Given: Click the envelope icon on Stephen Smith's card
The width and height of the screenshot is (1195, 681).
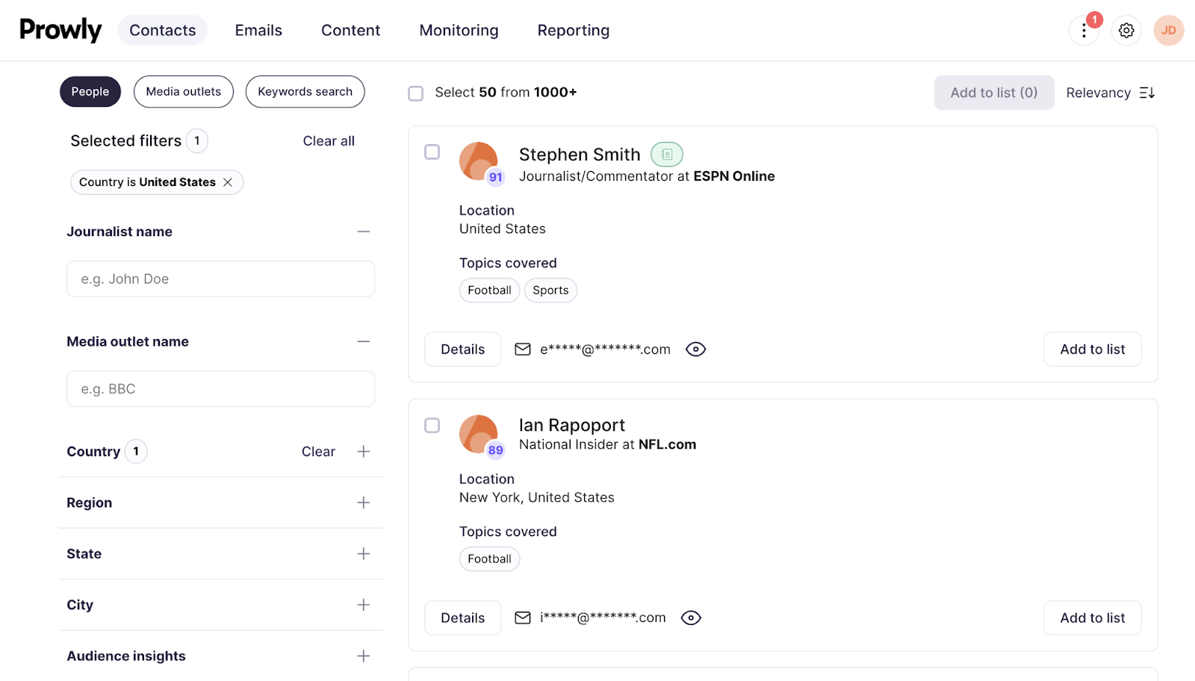Looking at the screenshot, I should coord(523,349).
